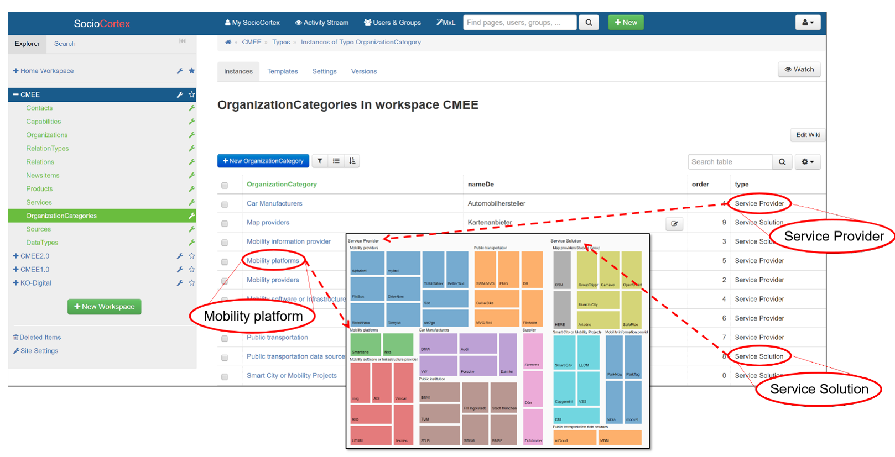Click wrench icon for KO-Digital workspace
This screenshot has height=457, width=895.
[x=180, y=283]
